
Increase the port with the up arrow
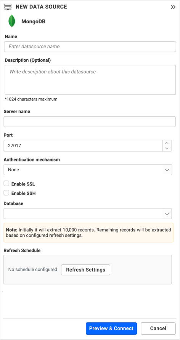[167, 143]
